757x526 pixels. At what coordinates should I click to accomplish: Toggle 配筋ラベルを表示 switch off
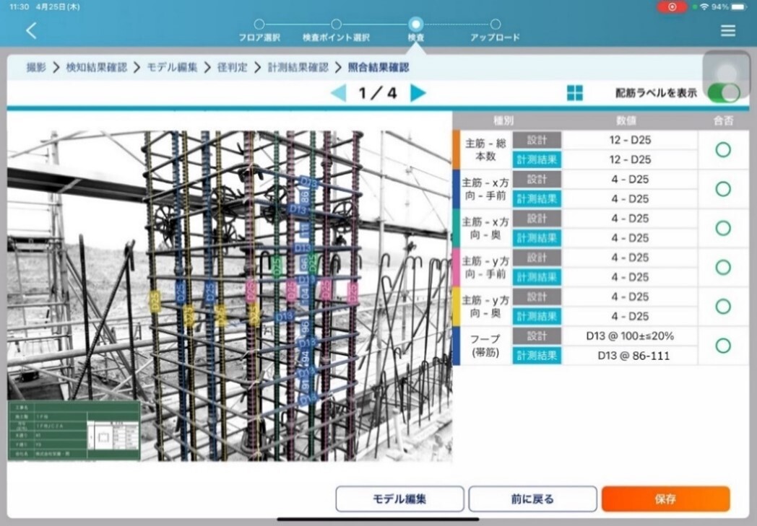pyautogui.click(x=724, y=93)
